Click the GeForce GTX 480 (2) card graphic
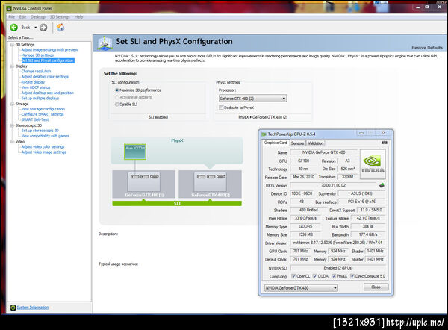Screen dimensions: 448x330 point(210,184)
